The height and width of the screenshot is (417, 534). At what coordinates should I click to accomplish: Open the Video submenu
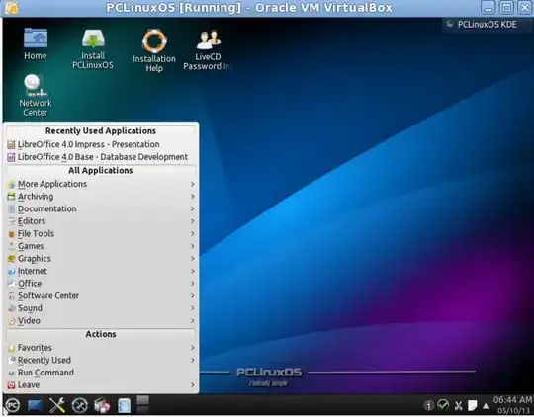[x=101, y=321]
